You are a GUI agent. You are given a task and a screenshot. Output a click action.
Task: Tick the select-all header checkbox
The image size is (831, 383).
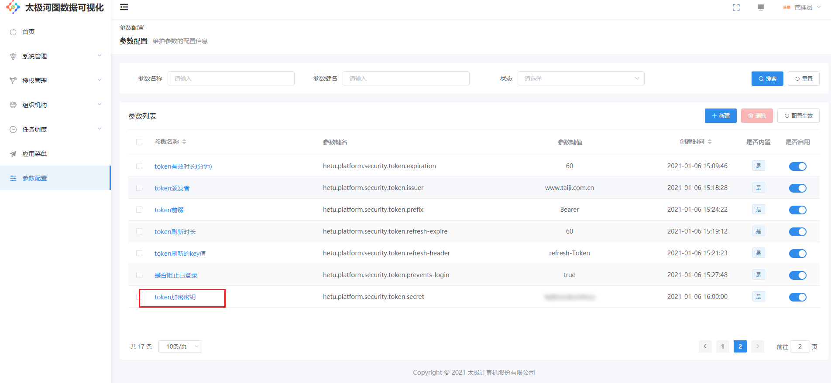139,142
